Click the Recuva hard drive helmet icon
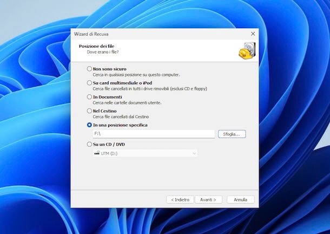330x234 pixels. click(247, 51)
